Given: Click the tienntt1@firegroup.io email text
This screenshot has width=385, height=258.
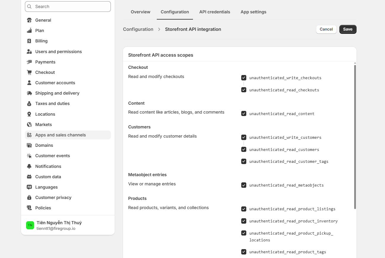Looking at the screenshot, I should tap(56, 229).
